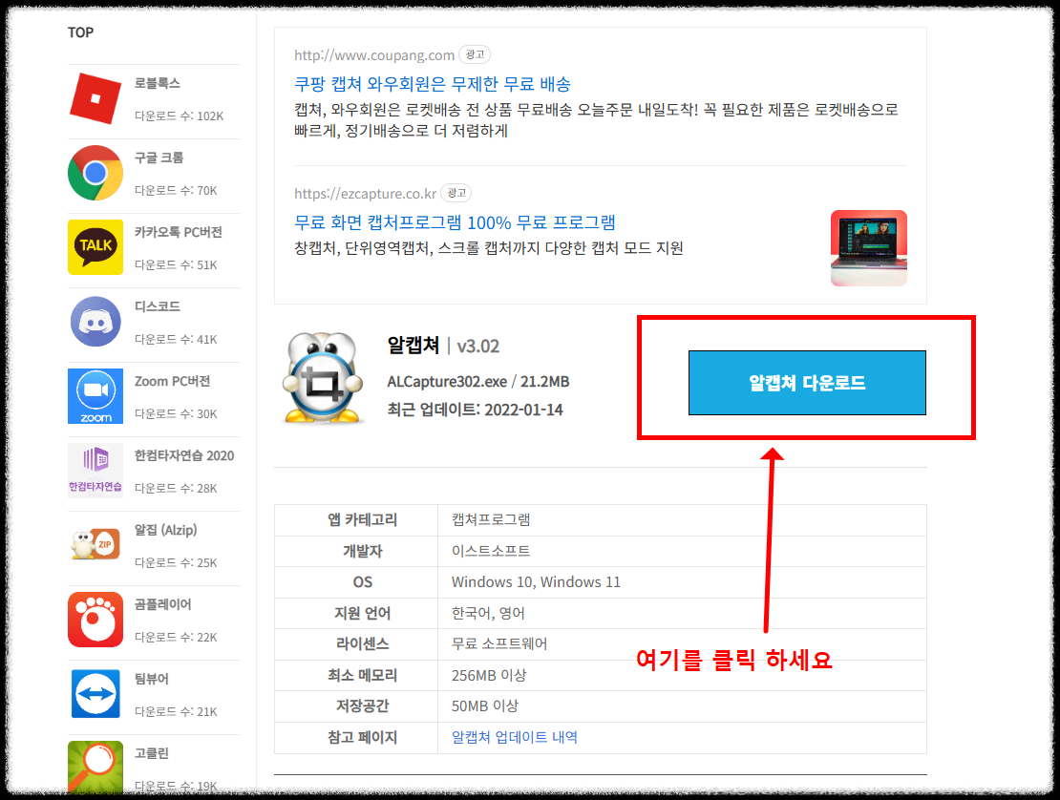1060x800 pixels.
Task: Click the 다운로드 수: 102K text
Action: coord(180,116)
